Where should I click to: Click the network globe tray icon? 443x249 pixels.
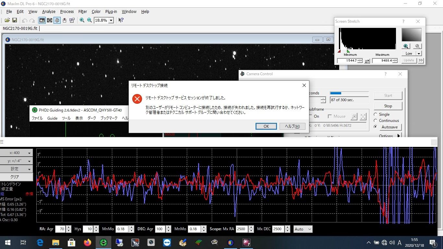(384, 243)
